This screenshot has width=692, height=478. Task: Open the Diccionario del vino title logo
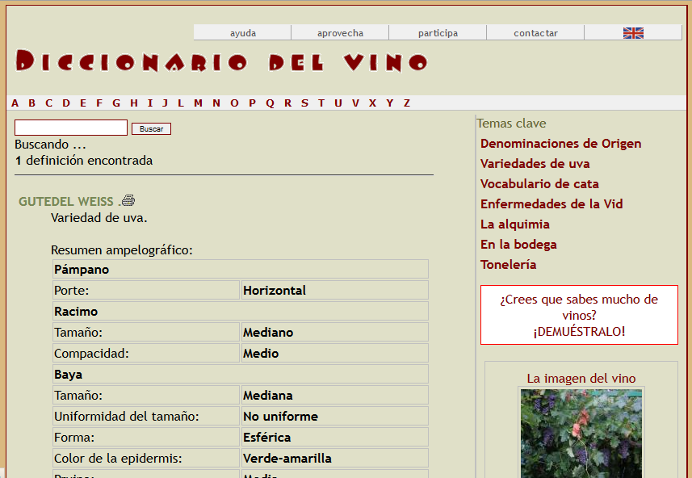(x=221, y=62)
